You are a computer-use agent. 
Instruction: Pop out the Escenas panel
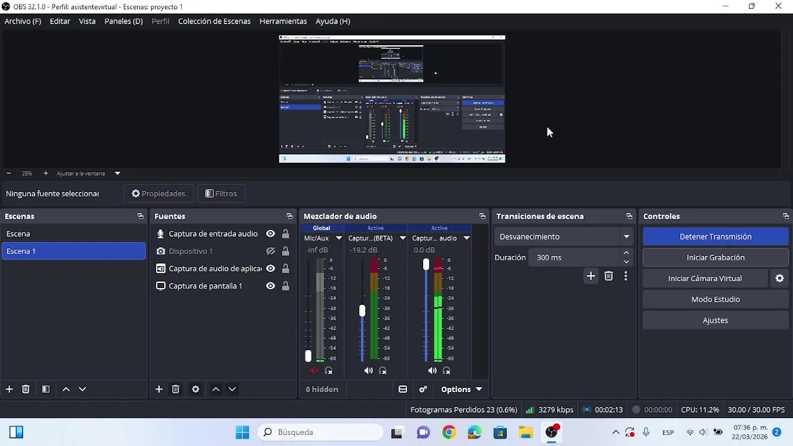[141, 216]
